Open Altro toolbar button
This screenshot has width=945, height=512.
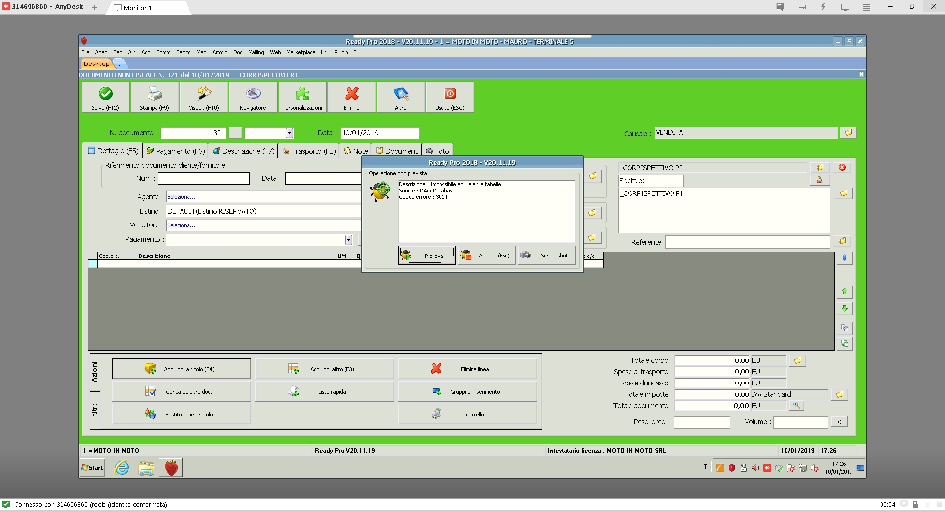coord(401,97)
